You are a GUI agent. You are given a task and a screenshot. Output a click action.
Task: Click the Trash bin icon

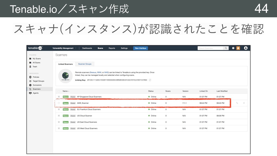click(30, 67)
